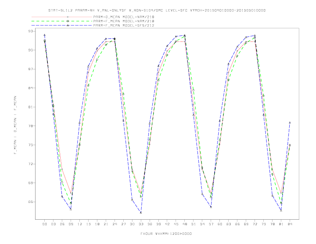The height and width of the screenshot is (244, 316).
Task: Click the plus marker on the red legend line
Action: (68, 17)
